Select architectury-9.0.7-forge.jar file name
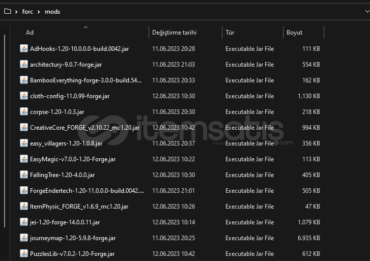 click(66, 65)
